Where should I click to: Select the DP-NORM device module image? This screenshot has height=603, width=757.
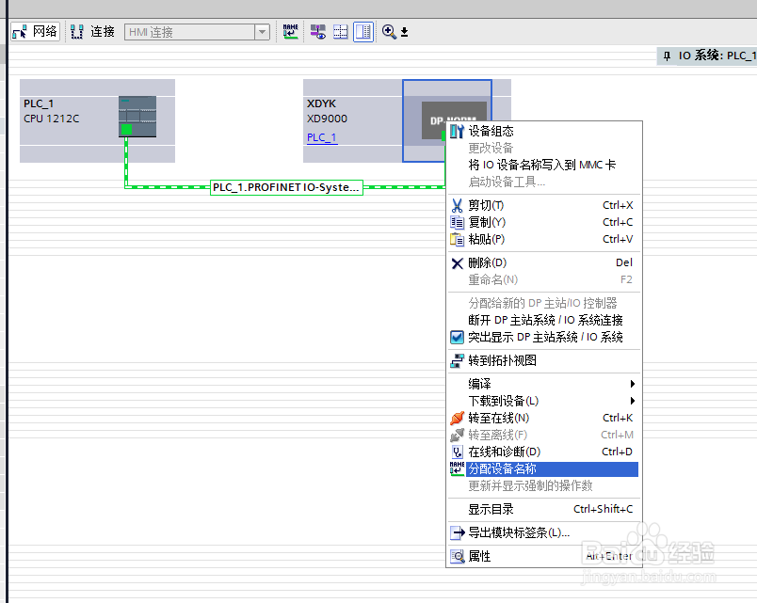[453, 120]
